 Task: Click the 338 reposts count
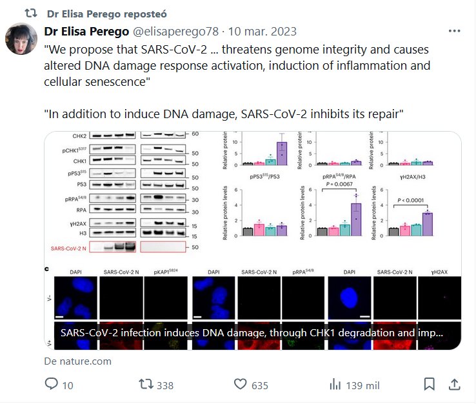coord(165,385)
